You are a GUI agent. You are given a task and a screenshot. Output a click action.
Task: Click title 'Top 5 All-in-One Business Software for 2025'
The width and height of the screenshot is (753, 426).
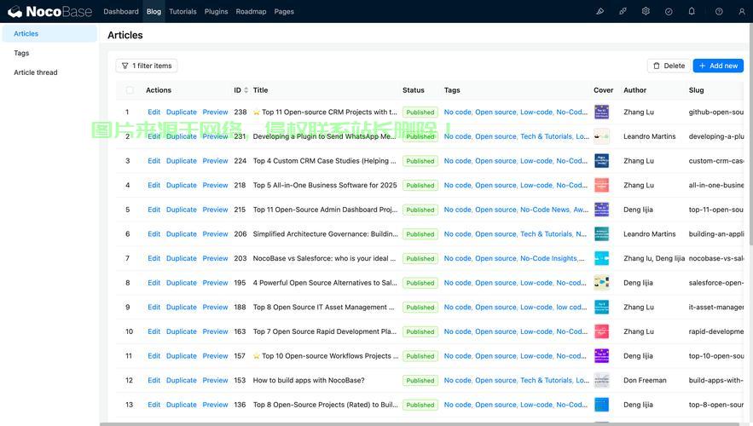coord(325,185)
